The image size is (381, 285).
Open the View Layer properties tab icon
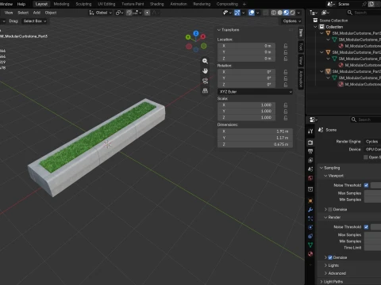point(310,160)
